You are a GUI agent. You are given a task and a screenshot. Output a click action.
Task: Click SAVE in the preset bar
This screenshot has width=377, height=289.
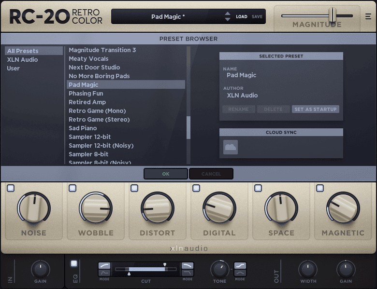257,16
